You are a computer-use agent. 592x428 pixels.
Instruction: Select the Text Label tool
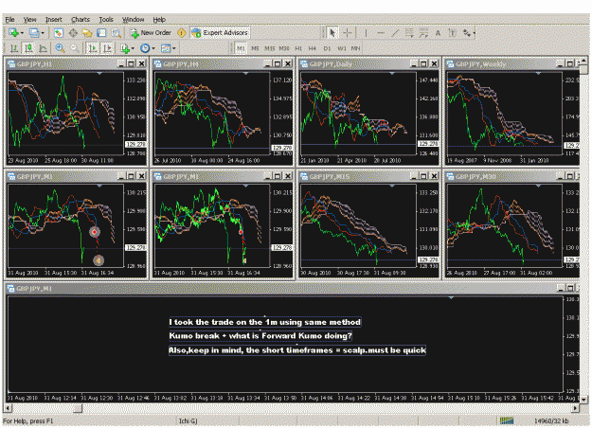(x=452, y=33)
